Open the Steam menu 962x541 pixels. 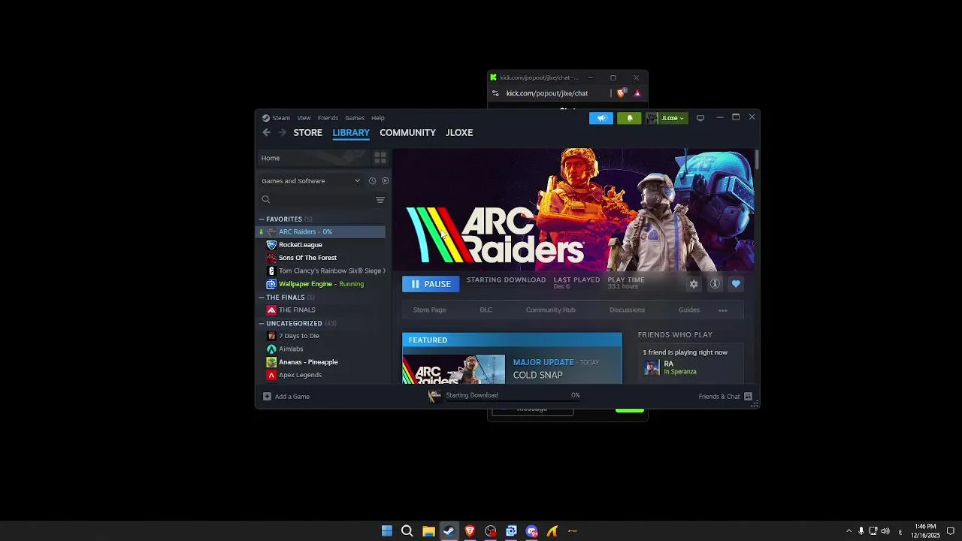(281, 118)
